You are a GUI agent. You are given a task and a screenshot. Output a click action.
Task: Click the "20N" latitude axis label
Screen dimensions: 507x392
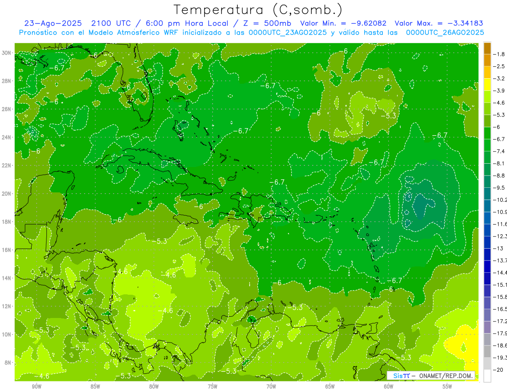(7, 194)
